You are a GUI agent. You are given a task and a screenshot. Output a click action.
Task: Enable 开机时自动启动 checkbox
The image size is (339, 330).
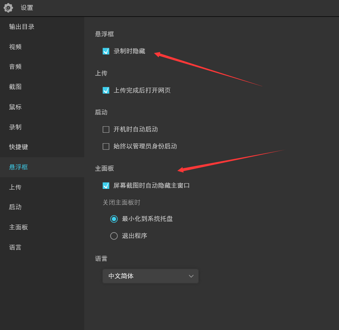pyautogui.click(x=106, y=129)
